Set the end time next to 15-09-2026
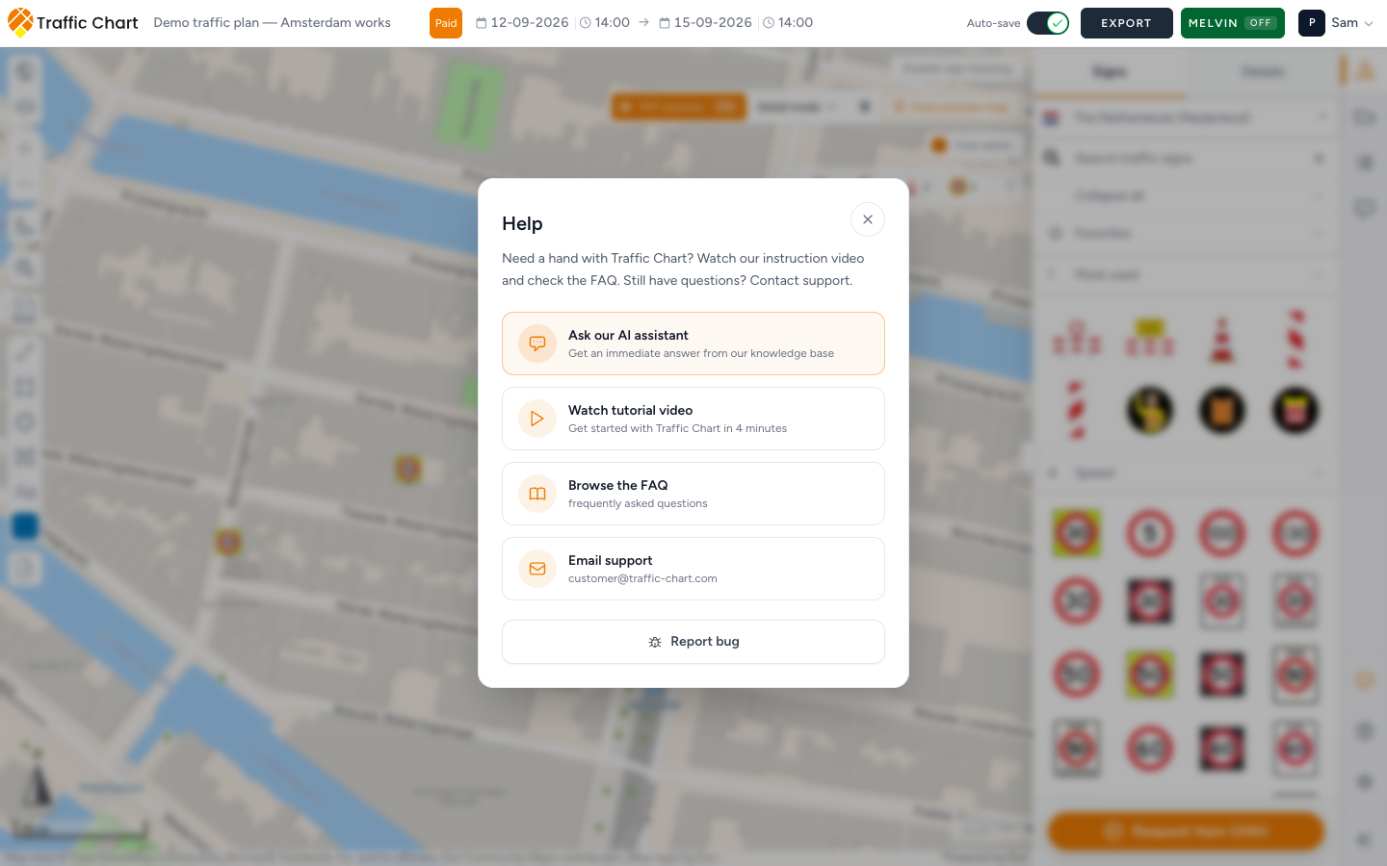Screen dimensions: 1387x866 (x=788, y=23)
